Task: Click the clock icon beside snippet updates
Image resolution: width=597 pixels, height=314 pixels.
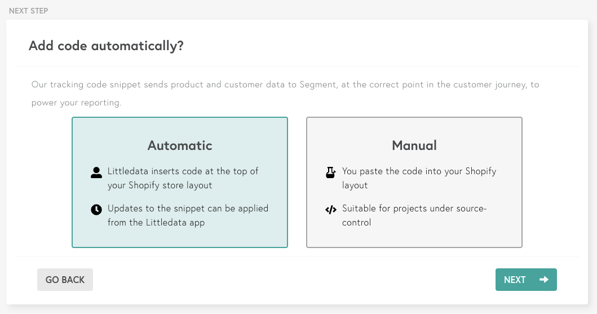Action: 96,210
